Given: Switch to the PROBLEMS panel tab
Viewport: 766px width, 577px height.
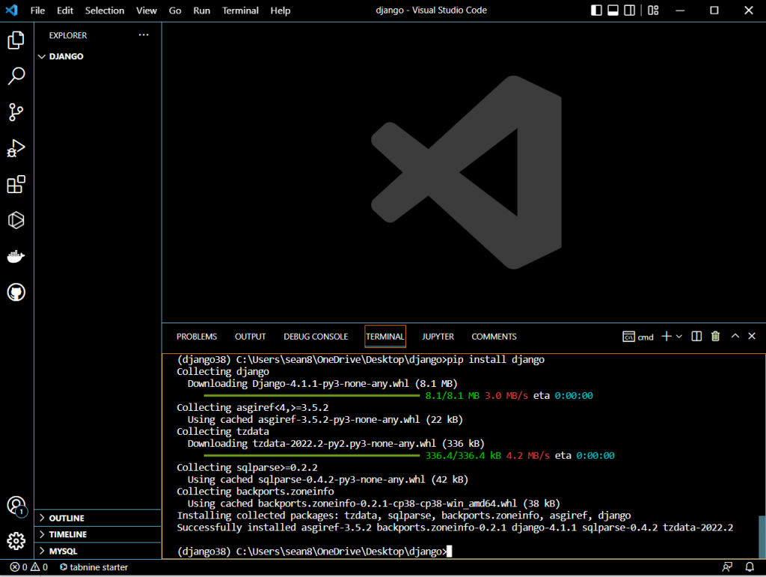Looking at the screenshot, I should [197, 337].
